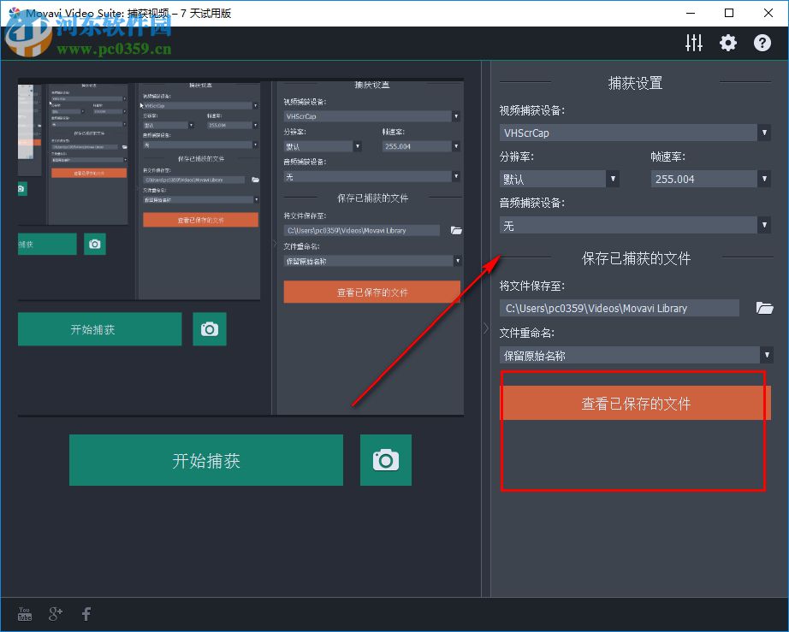Click the Google+ icon at bottom left
This screenshot has width=789, height=632.
[55, 613]
